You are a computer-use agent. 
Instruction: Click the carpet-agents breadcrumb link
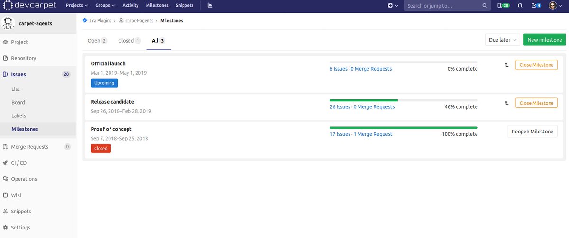coord(139,21)
